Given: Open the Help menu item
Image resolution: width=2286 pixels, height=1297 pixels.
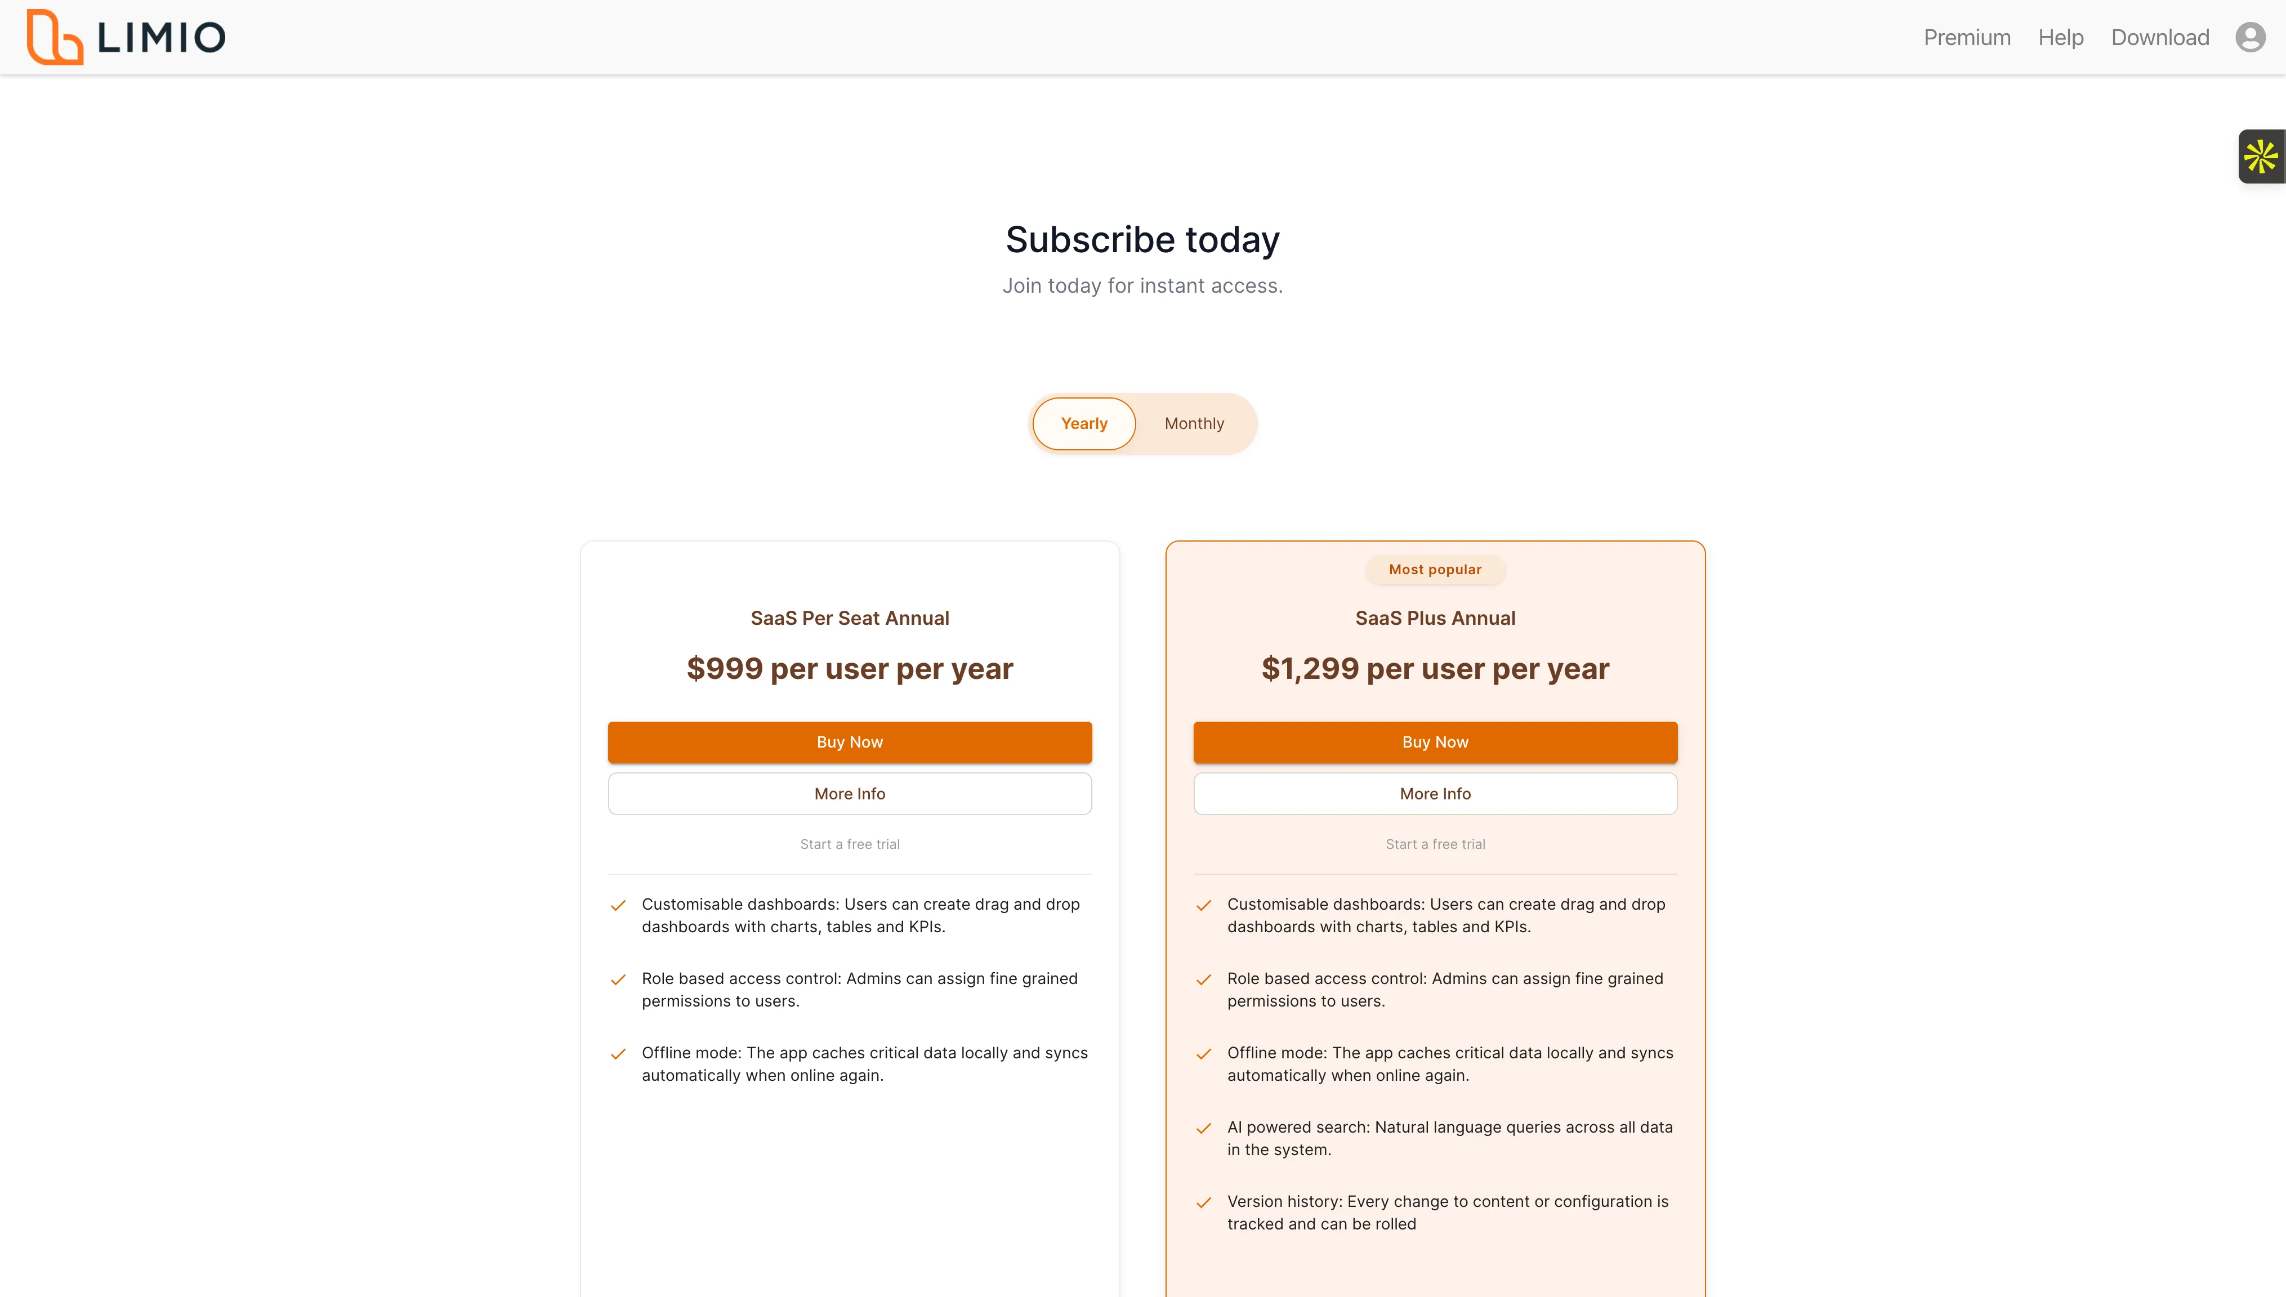Looking at the screenshot, I should coord(2060,37).
